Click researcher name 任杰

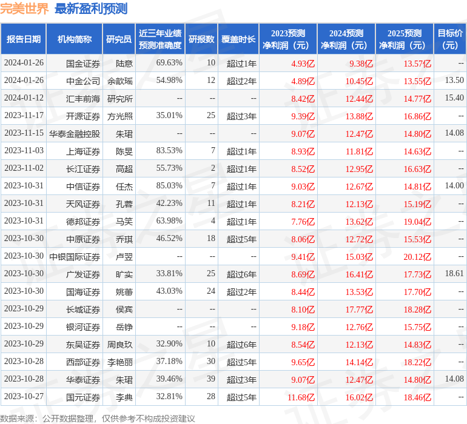(124, 187)
